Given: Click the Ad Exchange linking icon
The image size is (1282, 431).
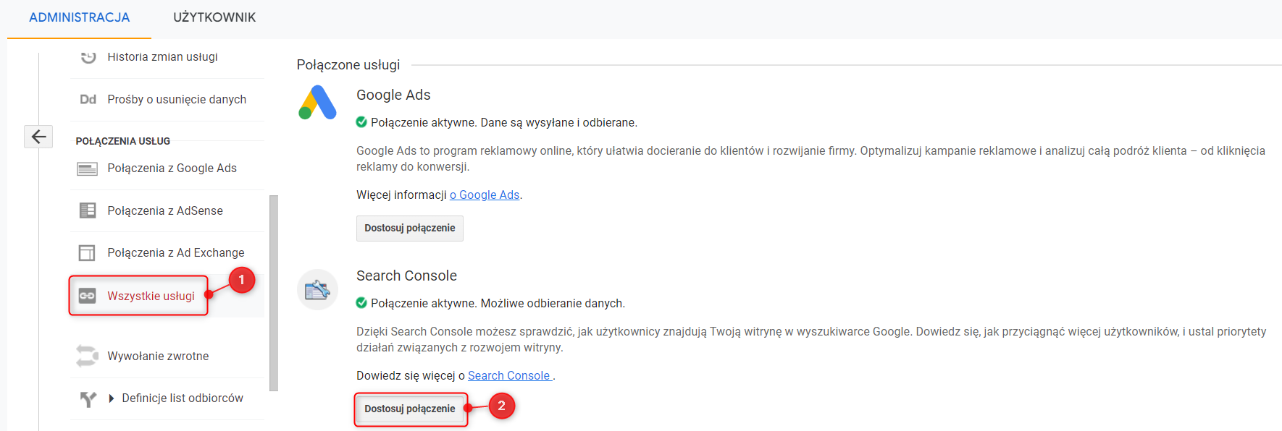Looking at the screenshot, I should (x=87, y=252).
